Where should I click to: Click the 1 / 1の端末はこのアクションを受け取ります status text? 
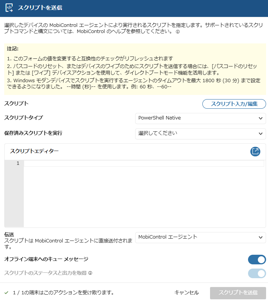coord(63,293)
